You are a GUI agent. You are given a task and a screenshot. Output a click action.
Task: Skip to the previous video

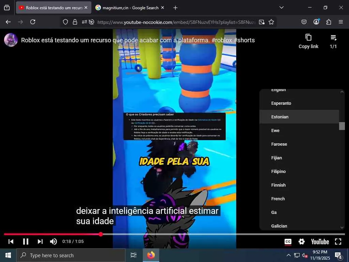point(11,242)
